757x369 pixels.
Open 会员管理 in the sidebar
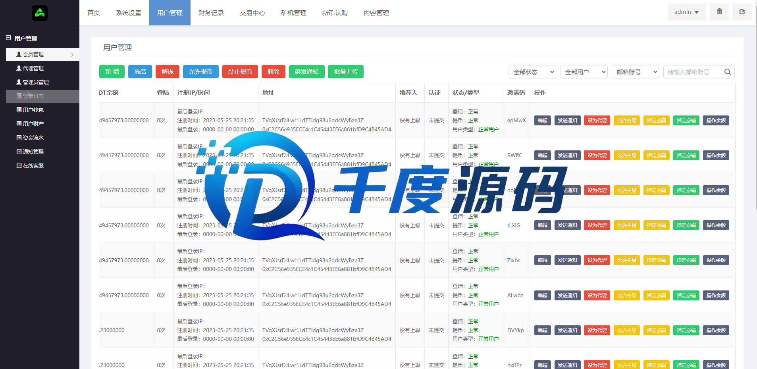pos(43,54)
